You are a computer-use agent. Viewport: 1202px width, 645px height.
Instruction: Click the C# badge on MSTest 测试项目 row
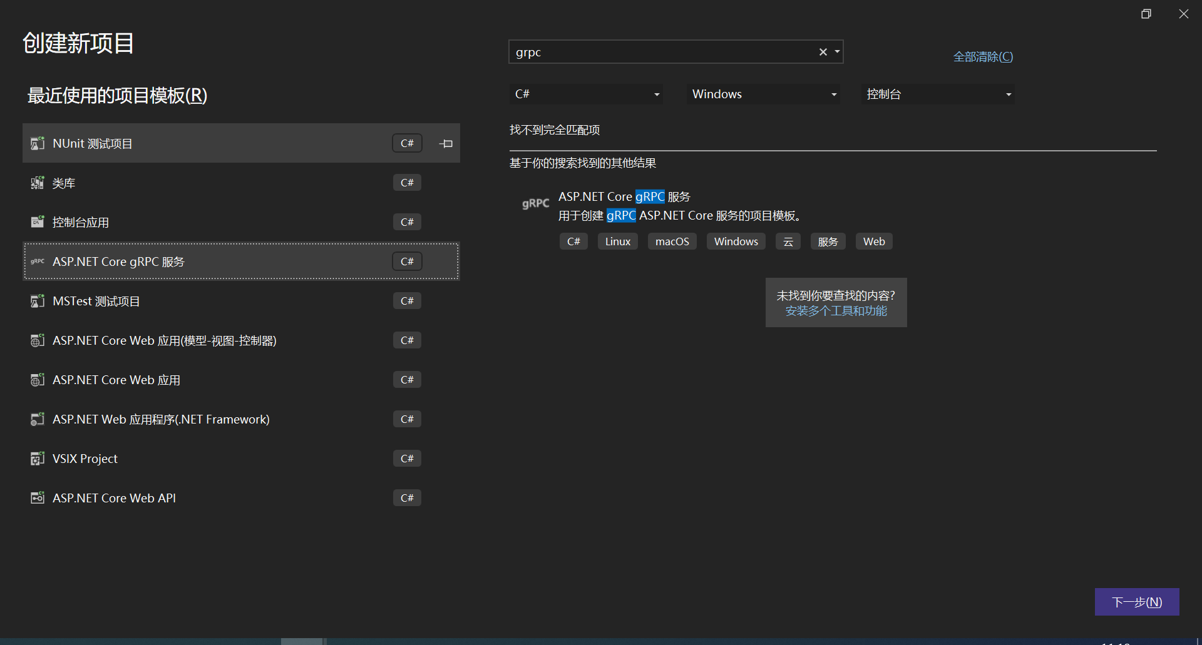tap(407, 301)
